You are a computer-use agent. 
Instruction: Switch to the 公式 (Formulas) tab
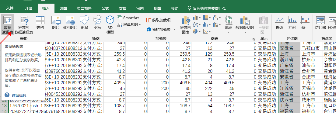point(105,8)
